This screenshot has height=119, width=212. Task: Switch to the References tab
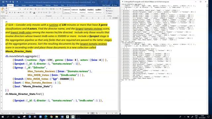coord(39,5)
